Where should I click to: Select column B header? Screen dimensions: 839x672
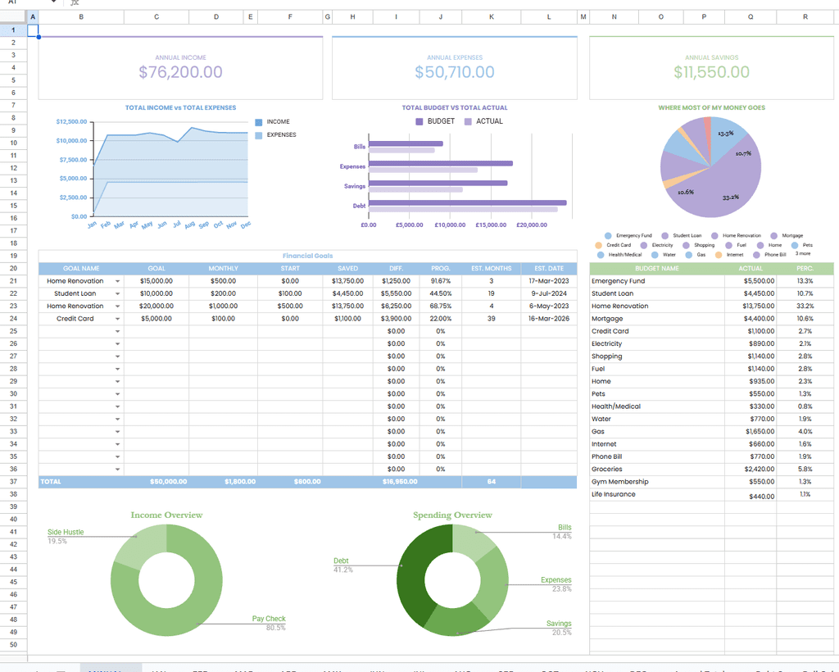point(81,17)
